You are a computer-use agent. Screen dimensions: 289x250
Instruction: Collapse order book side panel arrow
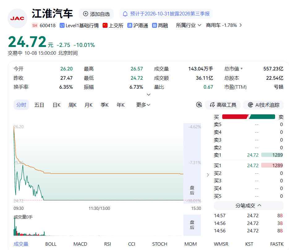208,175
